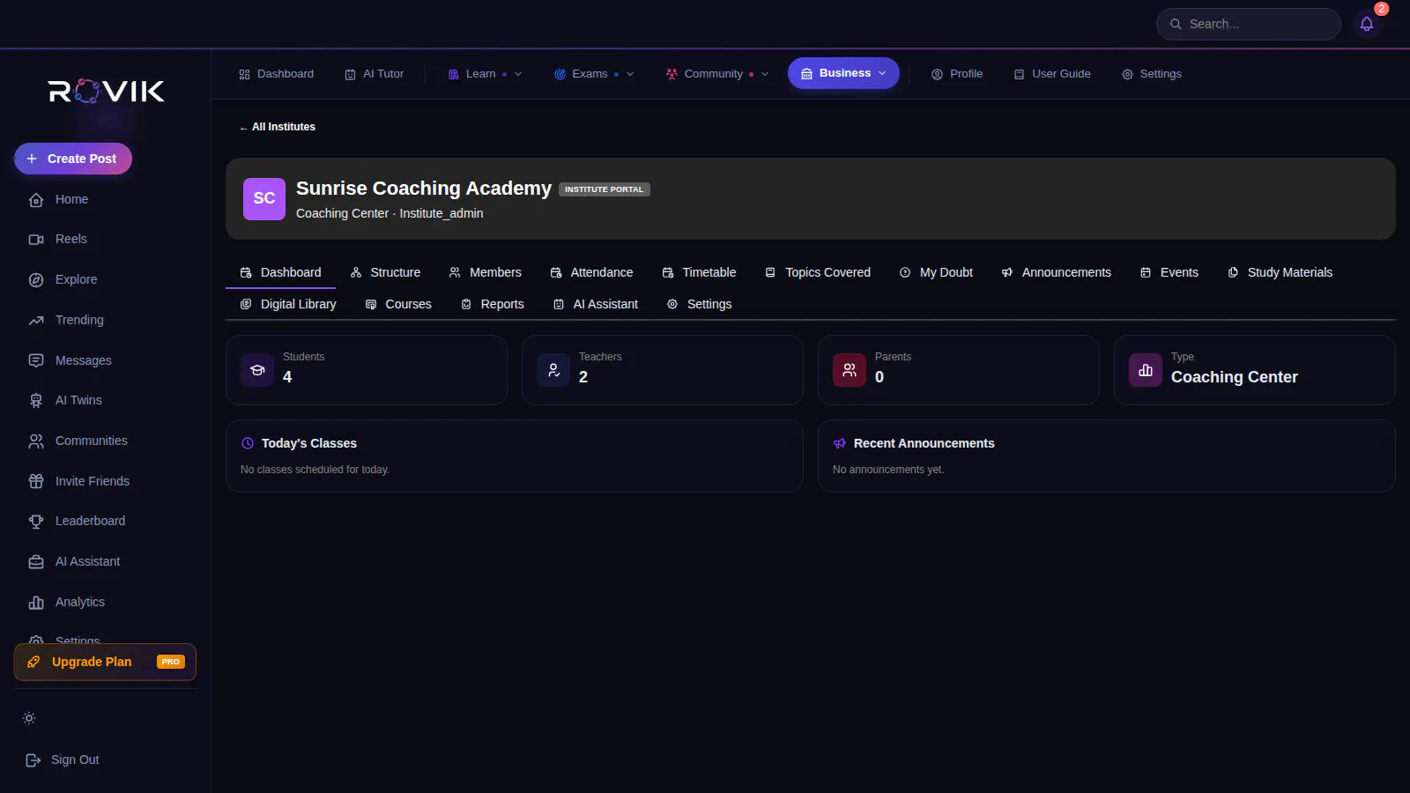Viewport: 1410px width, 793px height.
Task: Open Profile in top navigation
Action: click(957, 74)
